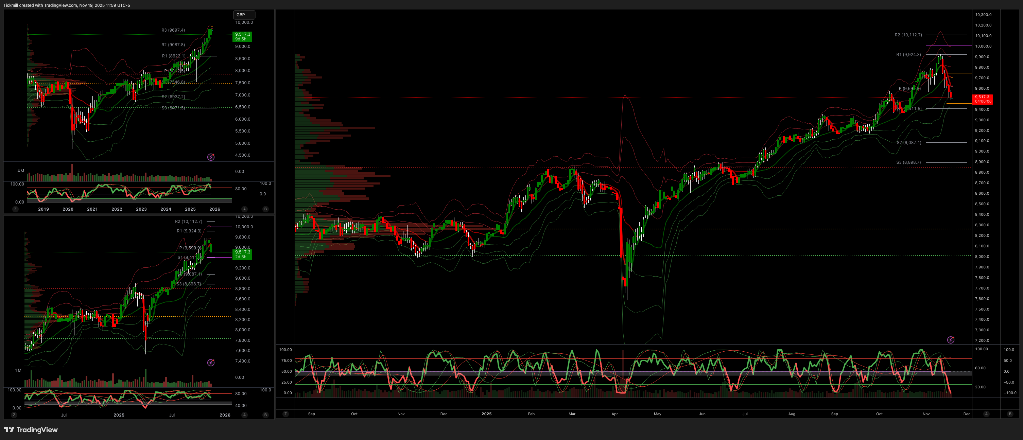Click the TradingView logo in the footer
Viewport: 1023px width, 440px height.
[10, 430]
